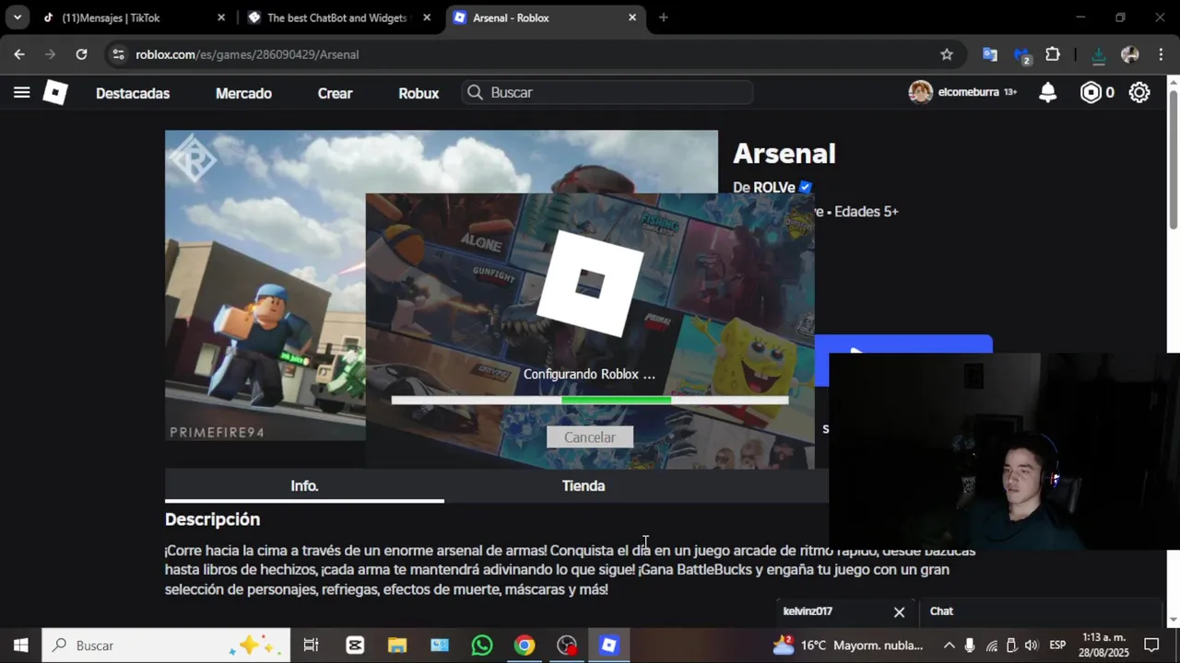1180x663 pixels.
Task: Open the weather widget showing 16°C
Action: 847,646
